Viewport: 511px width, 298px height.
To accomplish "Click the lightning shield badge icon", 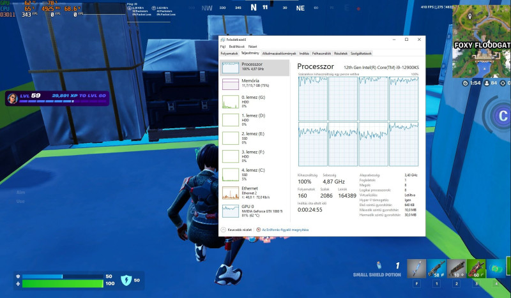I will [x=126, y=280].
